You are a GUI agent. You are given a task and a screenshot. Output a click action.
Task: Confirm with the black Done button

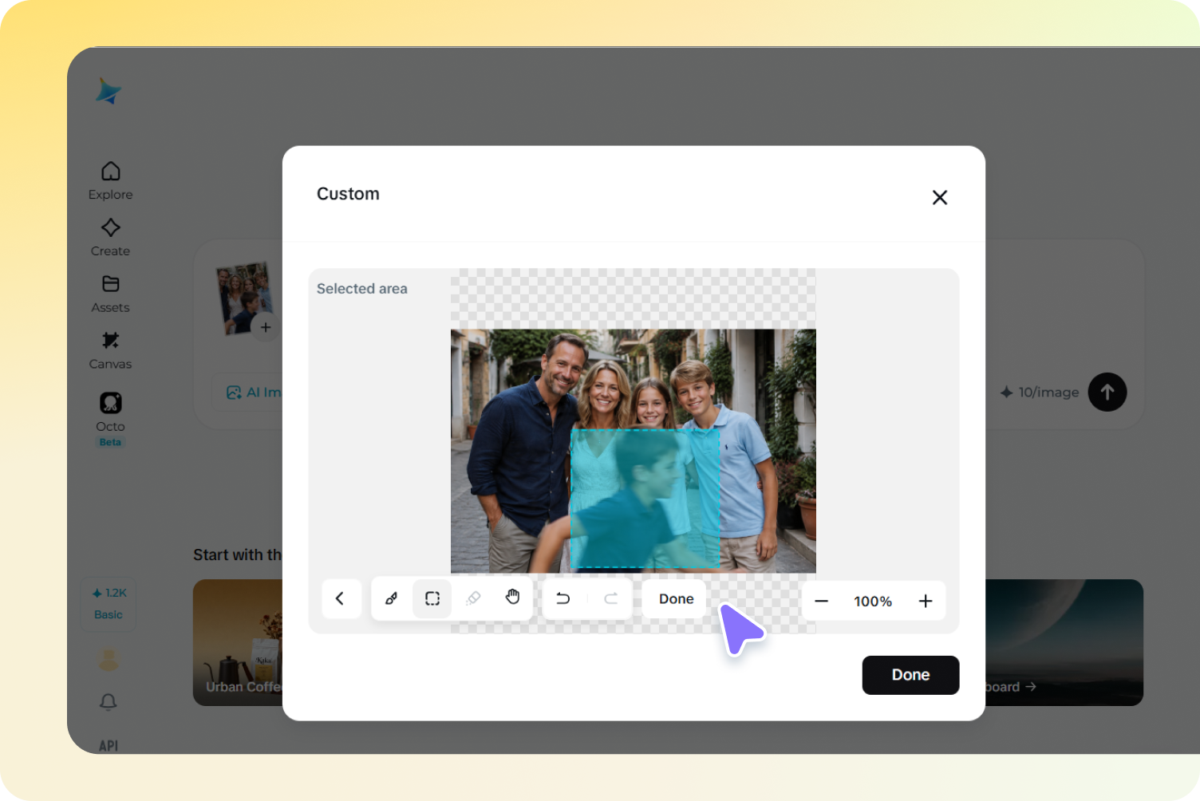(910, 675)
